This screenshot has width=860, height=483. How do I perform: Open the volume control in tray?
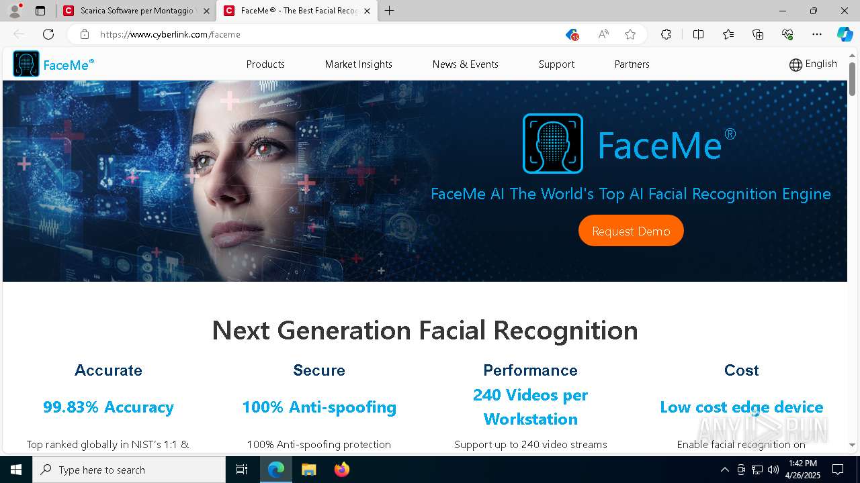click(x=773, y=470)
